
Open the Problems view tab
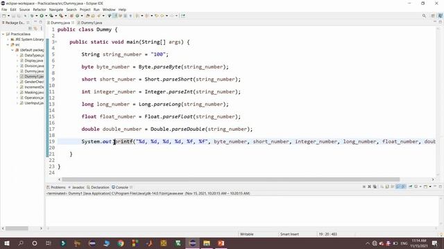(x=56, y=187)
